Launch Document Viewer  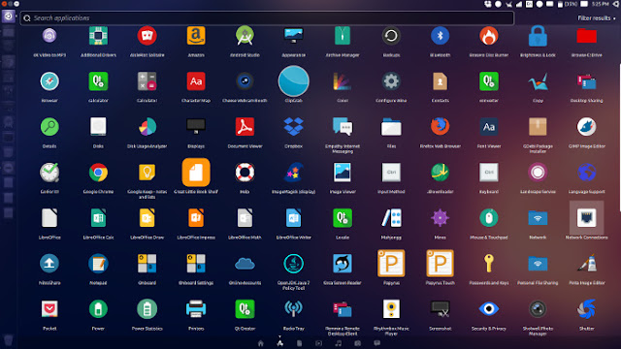click(245, 127)
